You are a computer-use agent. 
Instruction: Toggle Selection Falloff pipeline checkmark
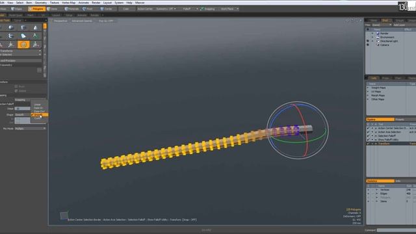368,136
